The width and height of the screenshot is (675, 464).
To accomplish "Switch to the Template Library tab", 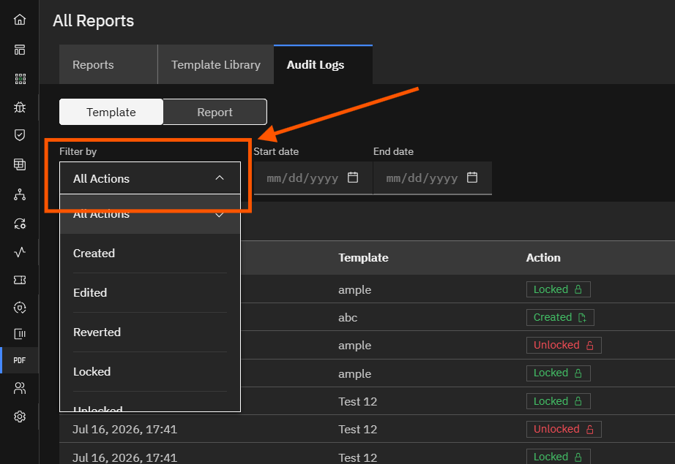I will coord(216,64).
